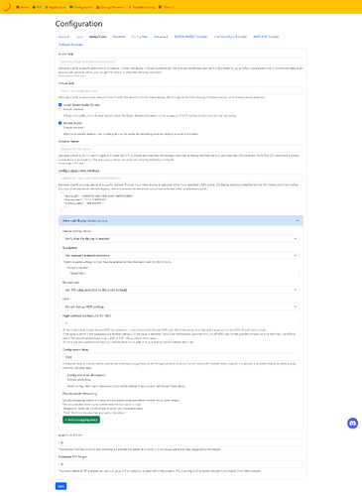Toggle Config revert on disconnect checkbox
The height and width of the screenshot is (496, 362).
pyautogui.click(x=64, y=375)
